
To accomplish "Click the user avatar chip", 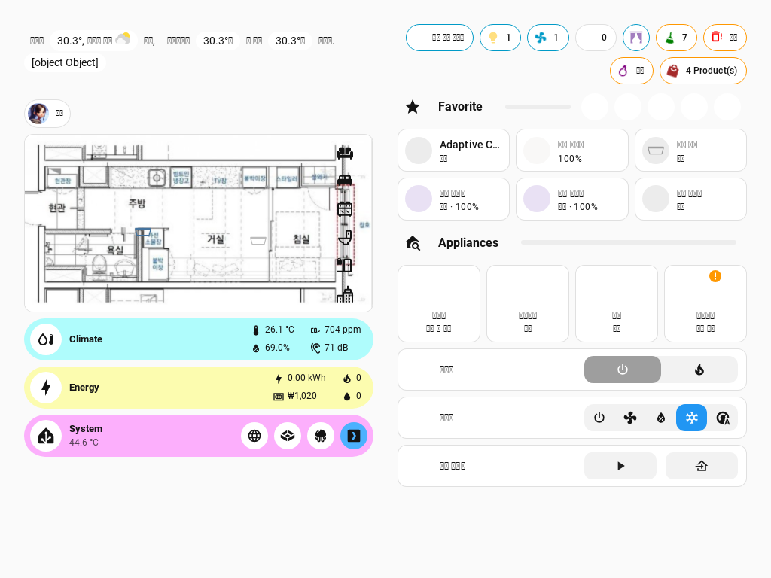I will (x=47, y=114).
